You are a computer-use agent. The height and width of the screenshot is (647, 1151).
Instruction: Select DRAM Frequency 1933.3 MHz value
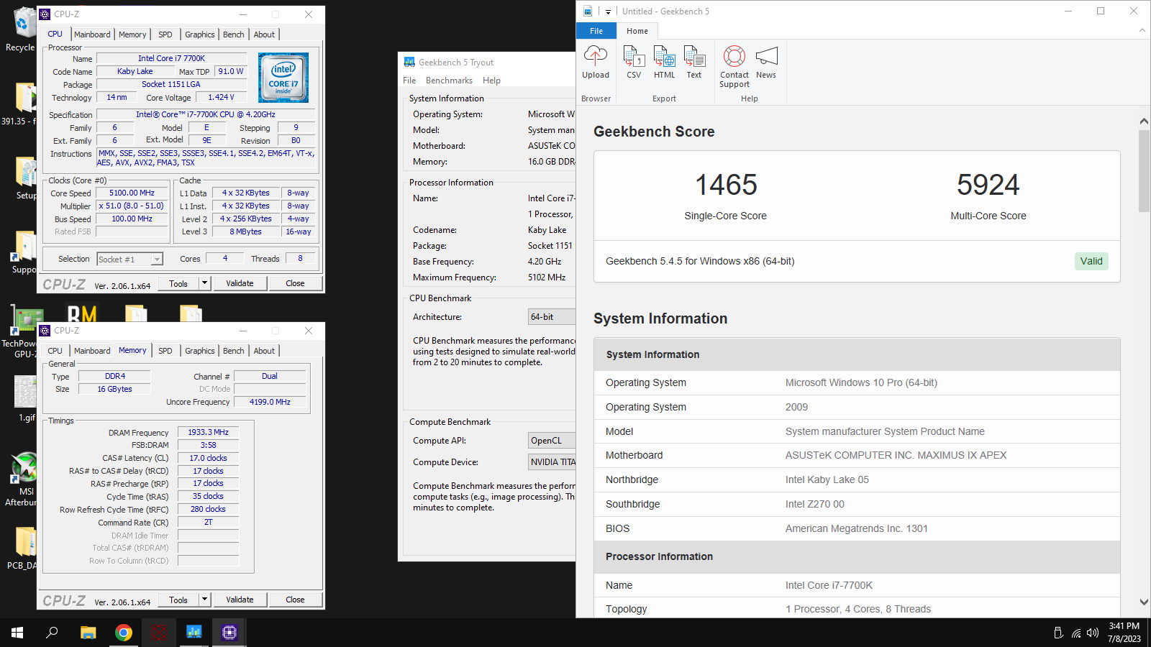click(208, 432)
